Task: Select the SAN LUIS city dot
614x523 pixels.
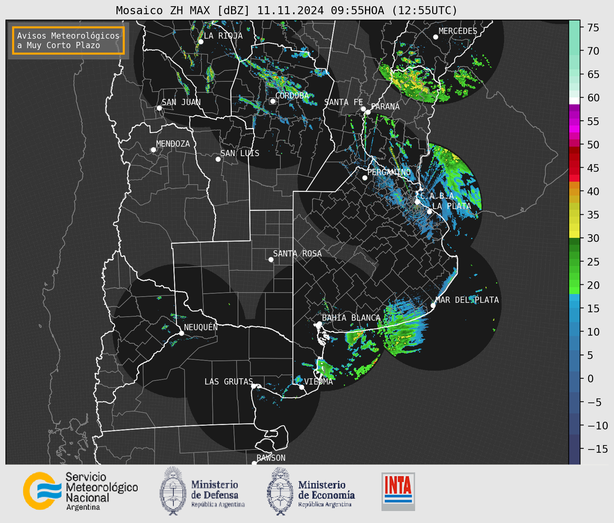Action: 218,159
